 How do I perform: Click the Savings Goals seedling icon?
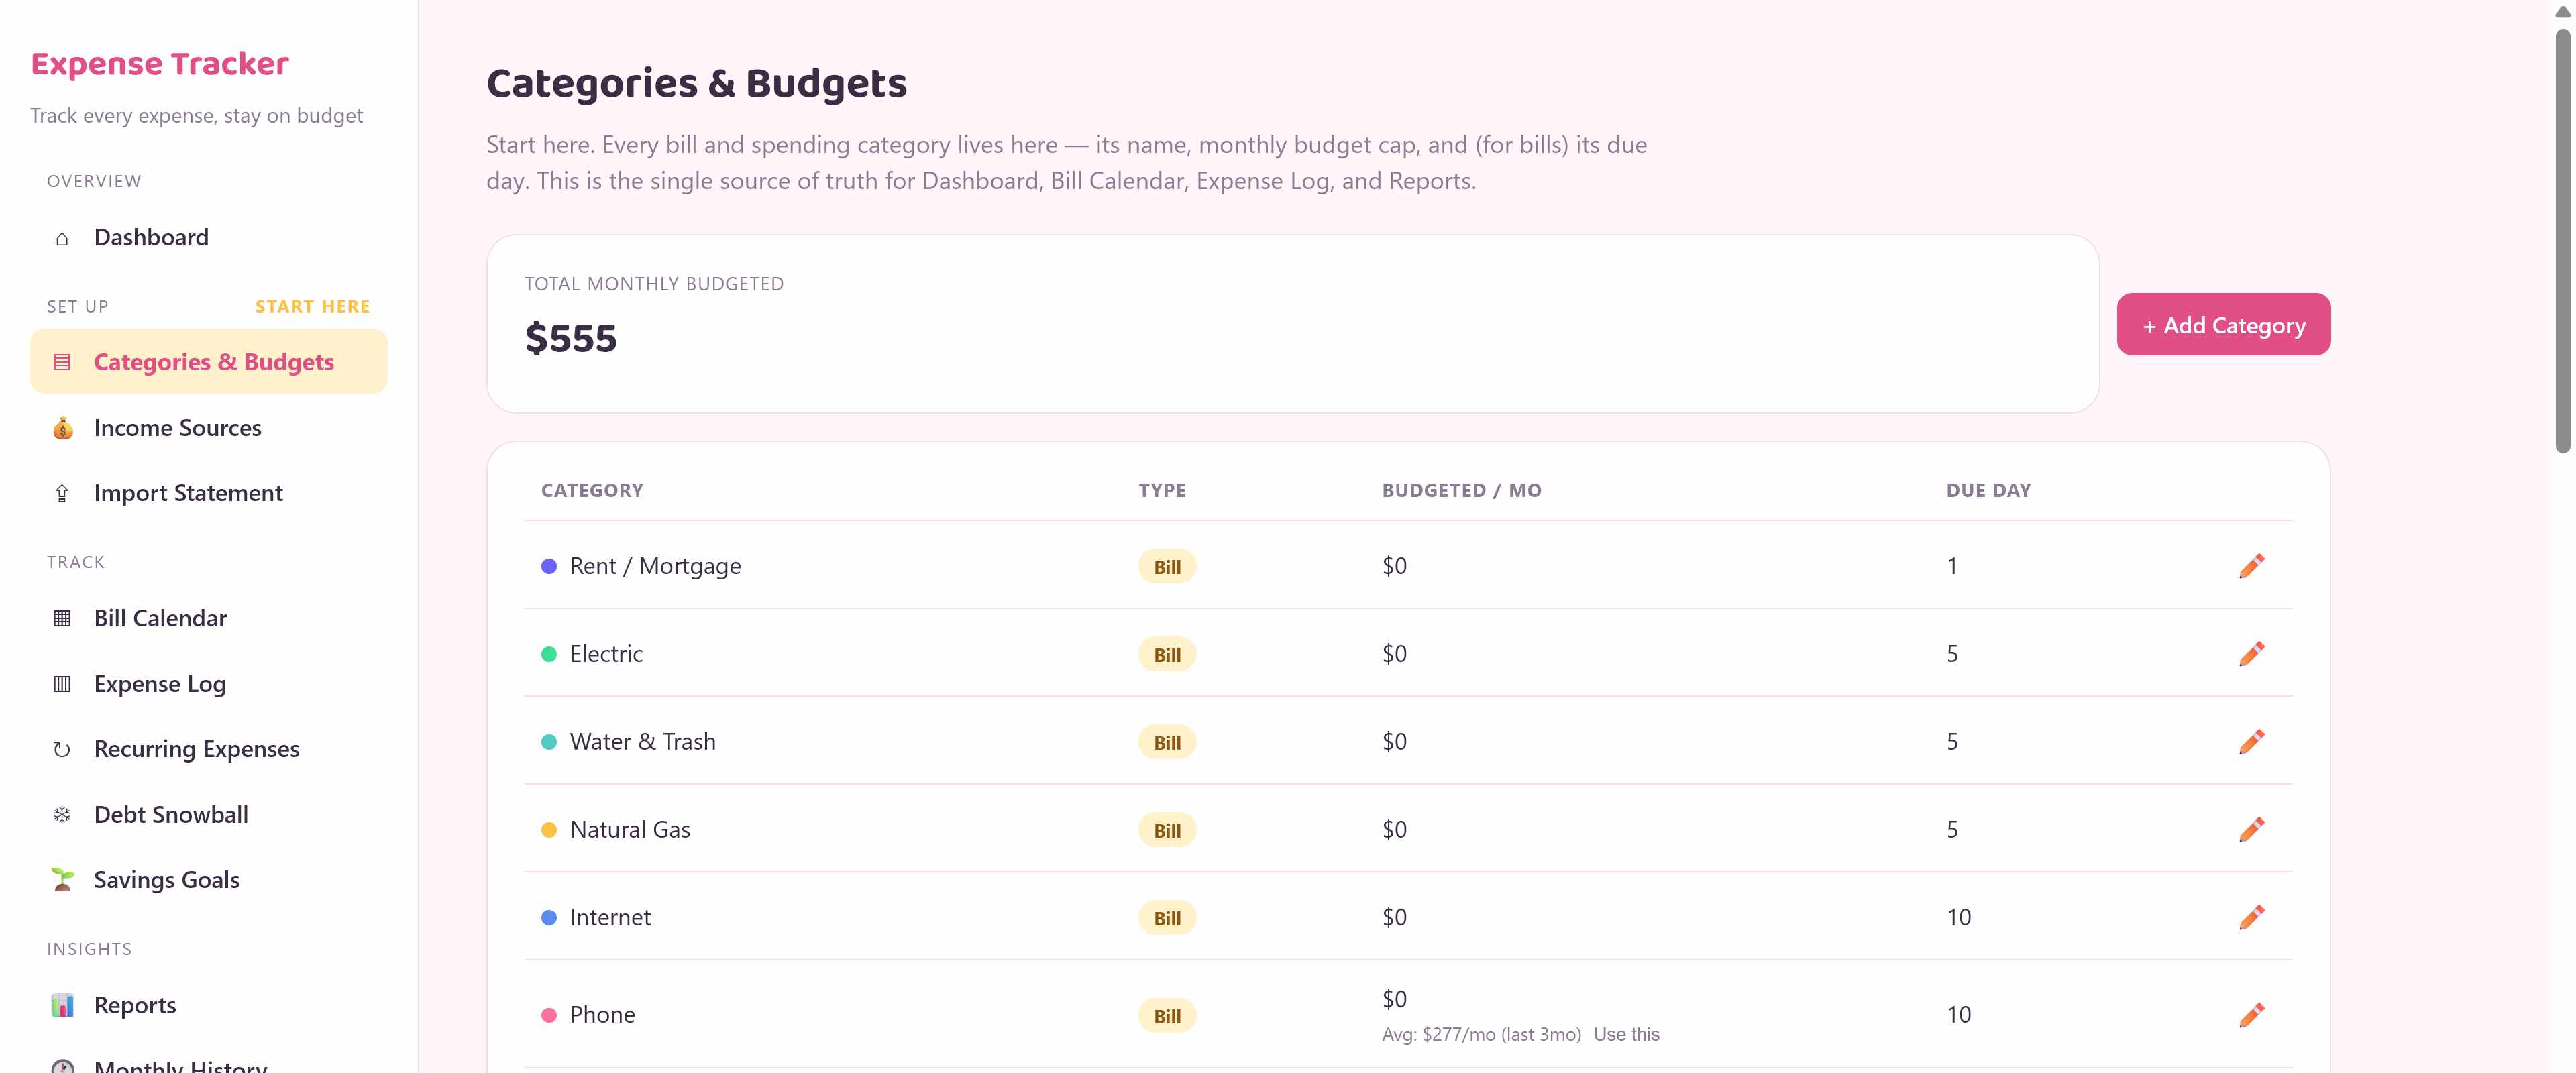(x=62, y=880)
